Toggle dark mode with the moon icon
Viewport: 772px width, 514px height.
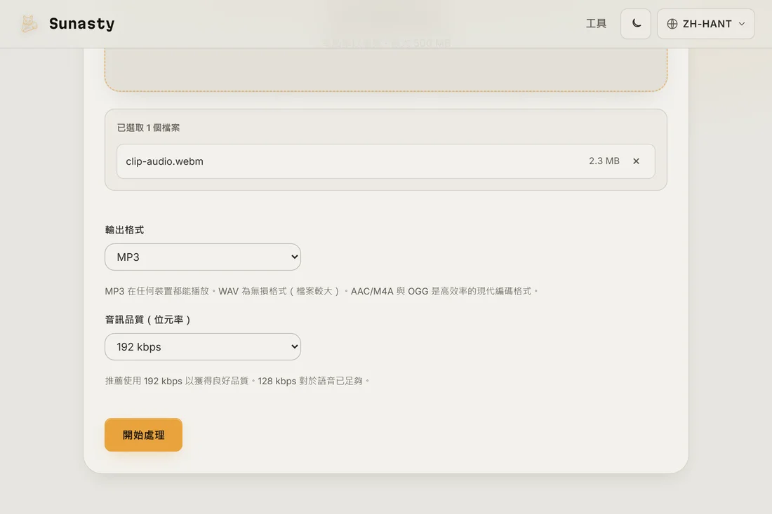click(636, 24)
